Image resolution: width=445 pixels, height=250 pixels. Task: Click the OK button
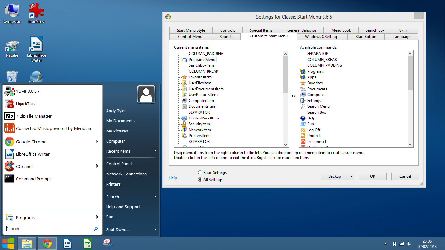click(x=373, y=176)
